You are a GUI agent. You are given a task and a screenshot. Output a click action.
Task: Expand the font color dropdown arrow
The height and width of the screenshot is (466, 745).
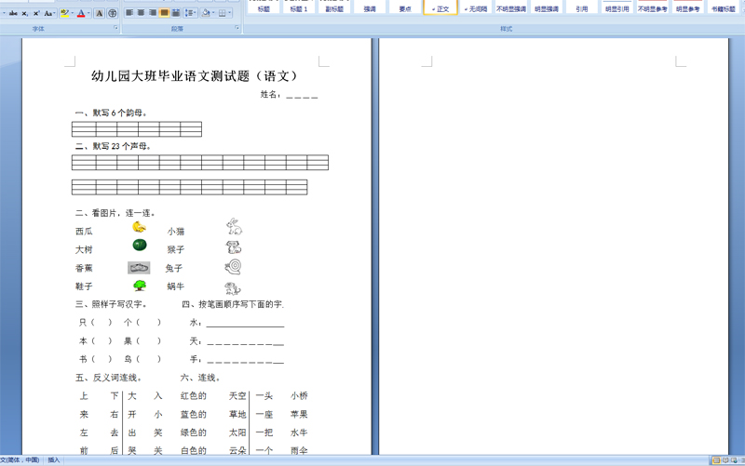[88, 13]
